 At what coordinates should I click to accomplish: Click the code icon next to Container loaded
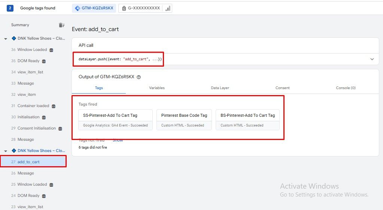(54, 106)
